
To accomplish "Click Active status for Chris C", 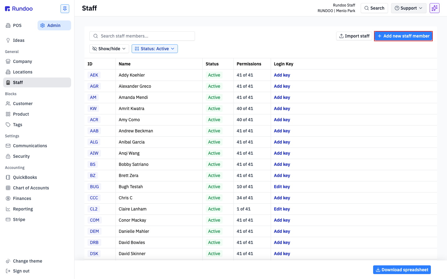I will [x=214, y=198].
